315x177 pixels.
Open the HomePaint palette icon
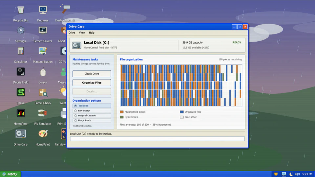pyautogui.click(x=43, y=134)
